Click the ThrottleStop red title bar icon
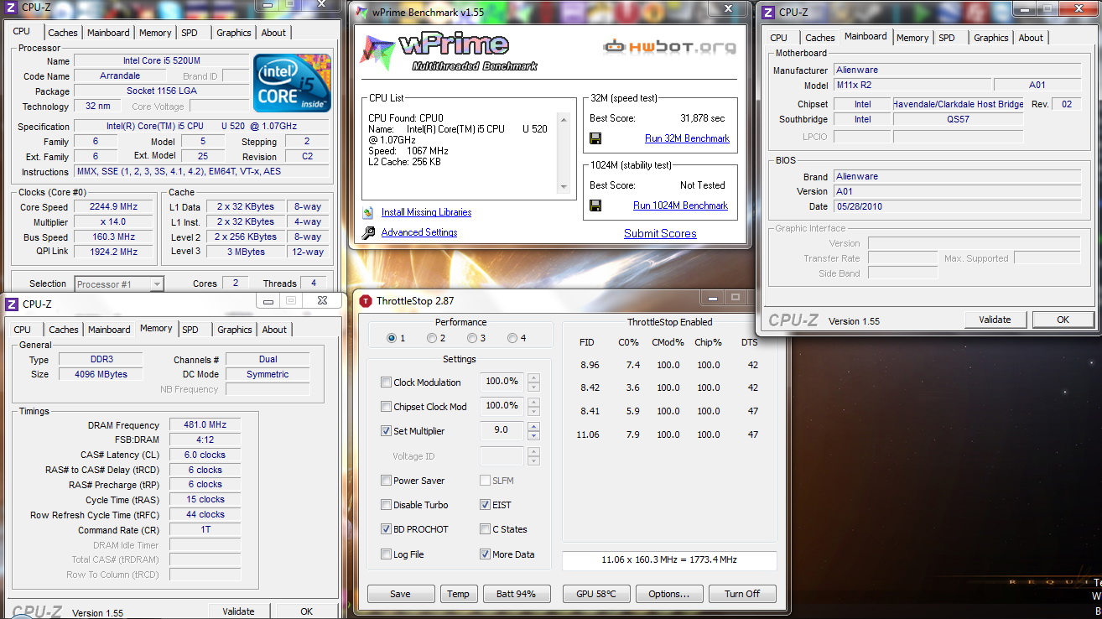1102x619 pixels. click(x=366, y=300)
